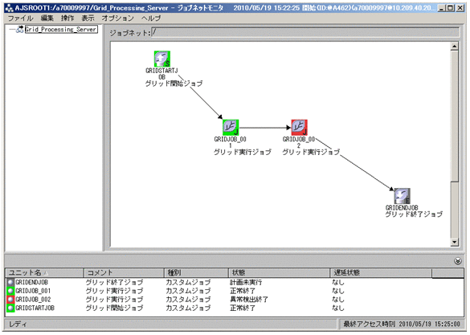Click the red GRIDJOB_002 status icon in the list
Screen dimensions: 470x335
[x=10, y=300]
